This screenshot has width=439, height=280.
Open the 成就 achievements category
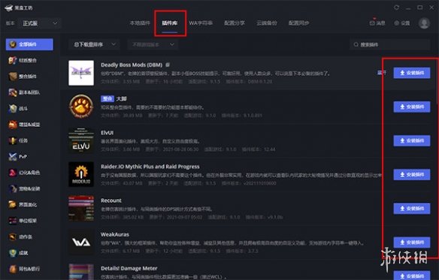(x=19, y=253)
